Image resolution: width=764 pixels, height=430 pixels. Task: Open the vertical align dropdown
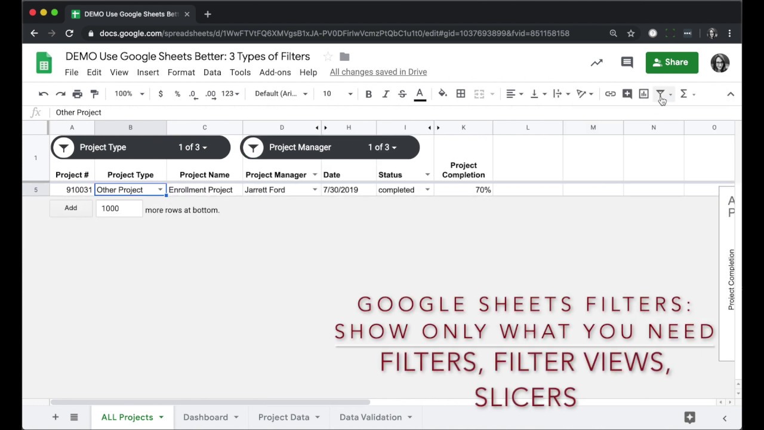[x=538, y=94]
